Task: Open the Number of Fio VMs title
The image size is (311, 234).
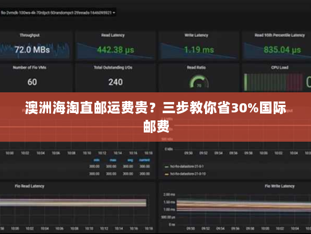Action: point(30,67)
